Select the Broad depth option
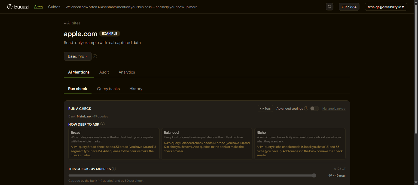 click(x=114, y=144)
